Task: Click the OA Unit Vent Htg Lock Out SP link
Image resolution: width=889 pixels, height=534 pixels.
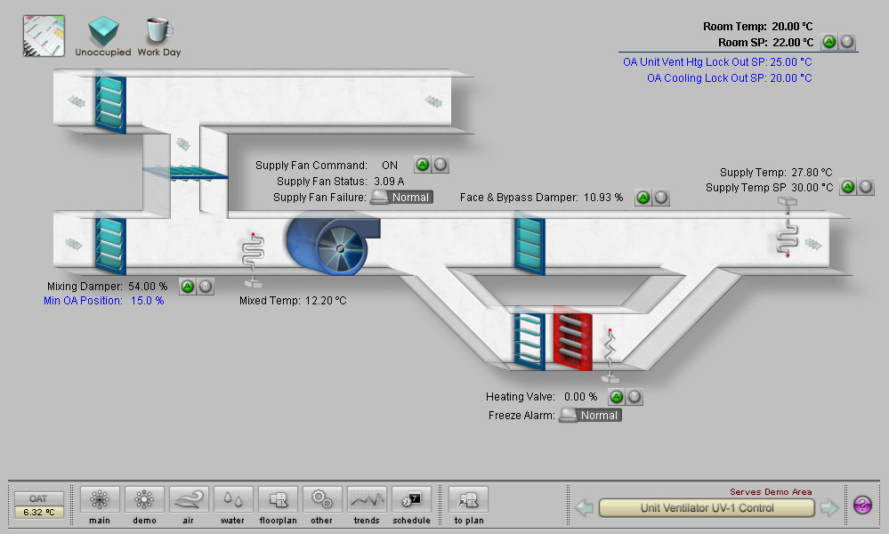Action: (x=717, y=62)
